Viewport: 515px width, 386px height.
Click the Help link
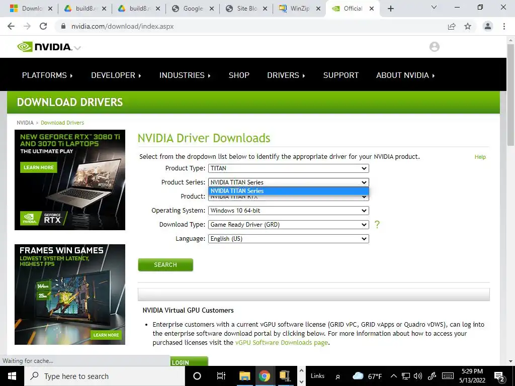(x=480, y=157)
